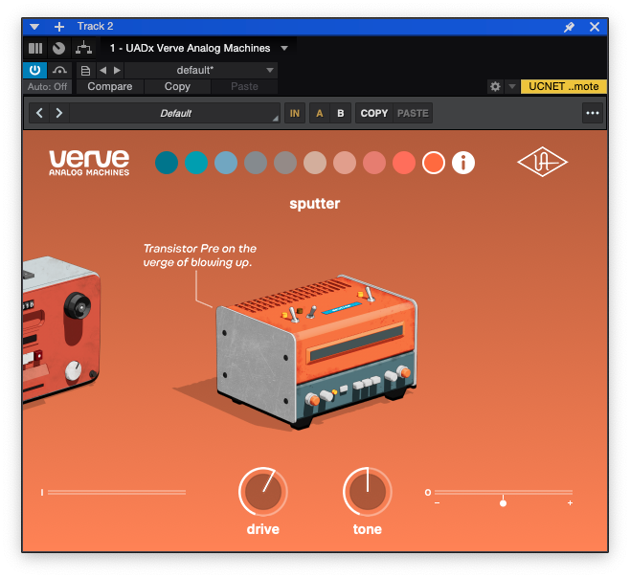Go to next host preset arrow

(117, 70)
